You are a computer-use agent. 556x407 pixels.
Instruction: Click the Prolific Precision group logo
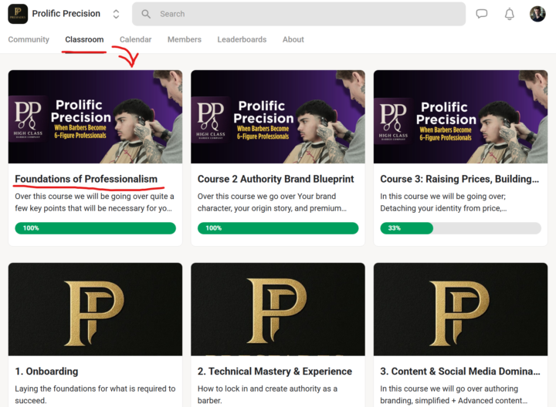click(x=18, y=14)
